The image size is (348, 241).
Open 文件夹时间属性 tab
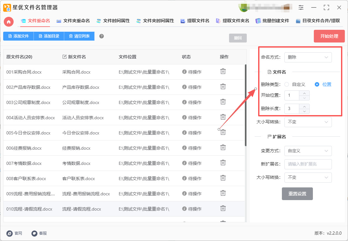pos(155,21)
